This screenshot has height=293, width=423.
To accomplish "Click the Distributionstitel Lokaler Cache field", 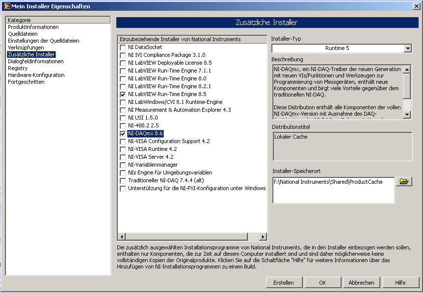I will click(343, 146).
